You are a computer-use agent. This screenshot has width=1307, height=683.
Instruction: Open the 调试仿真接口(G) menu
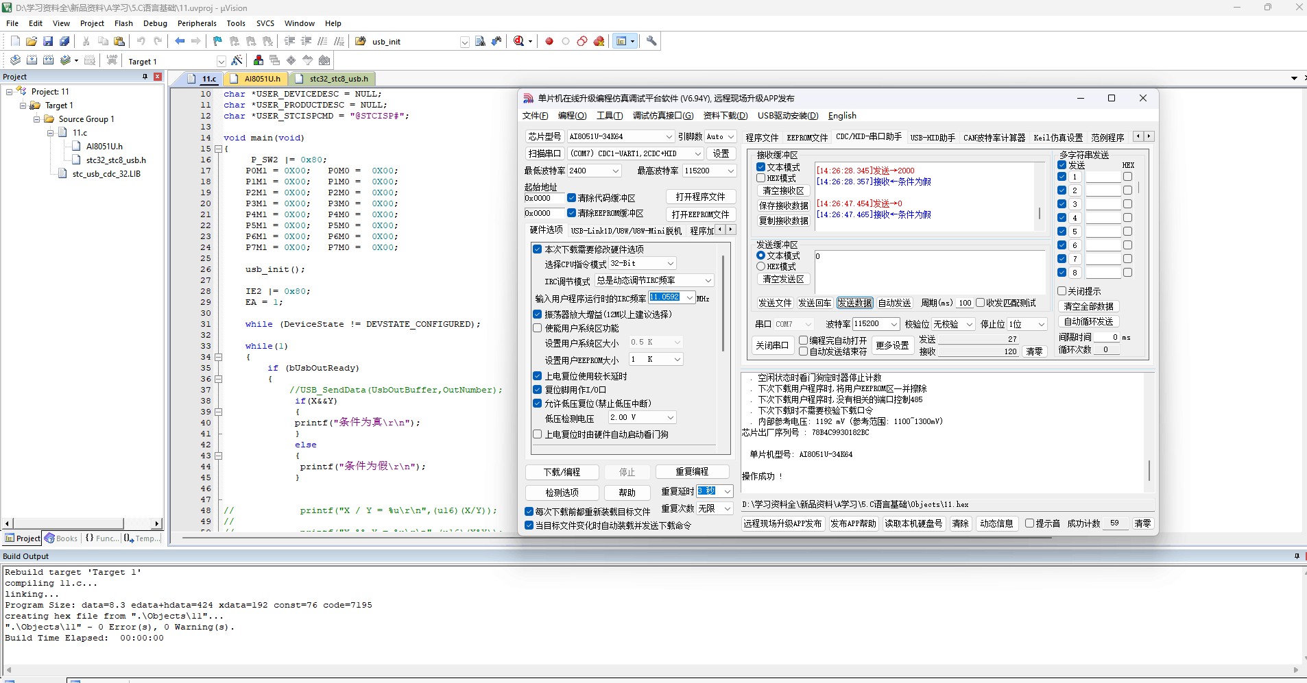pyautogui.click(x=662, y=116)
